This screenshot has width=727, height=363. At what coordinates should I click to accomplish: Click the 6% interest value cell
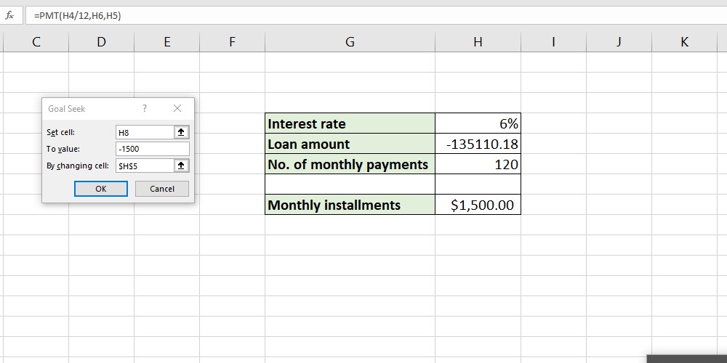pyautogui.click(x=478, y=123)
